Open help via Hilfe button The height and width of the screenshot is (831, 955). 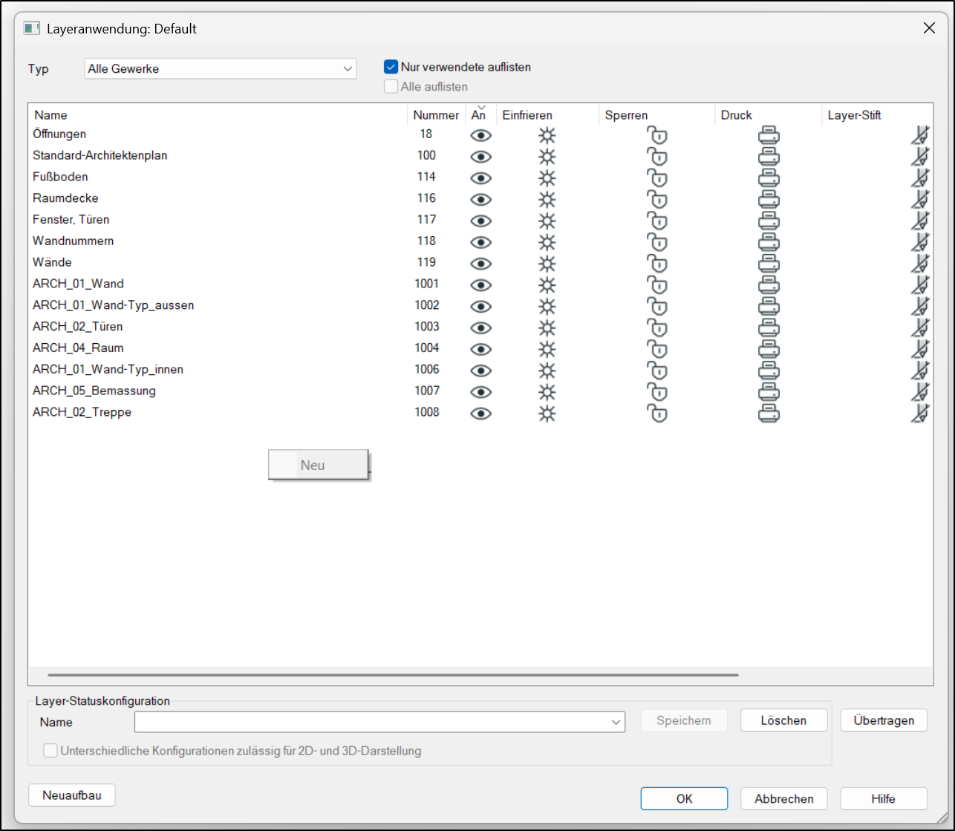884,799
